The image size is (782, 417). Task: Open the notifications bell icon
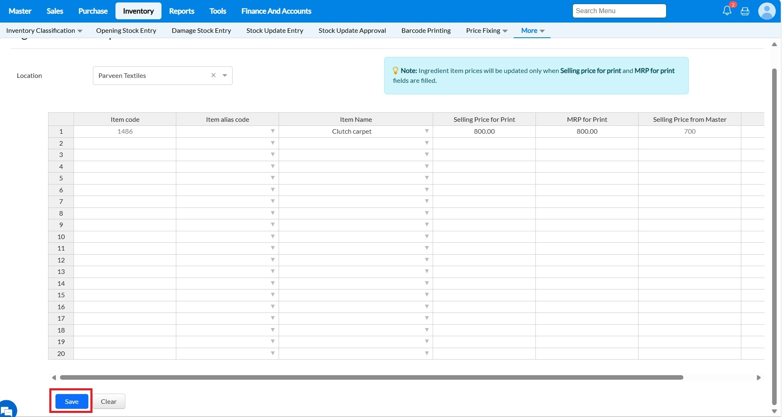click(727, 11)
